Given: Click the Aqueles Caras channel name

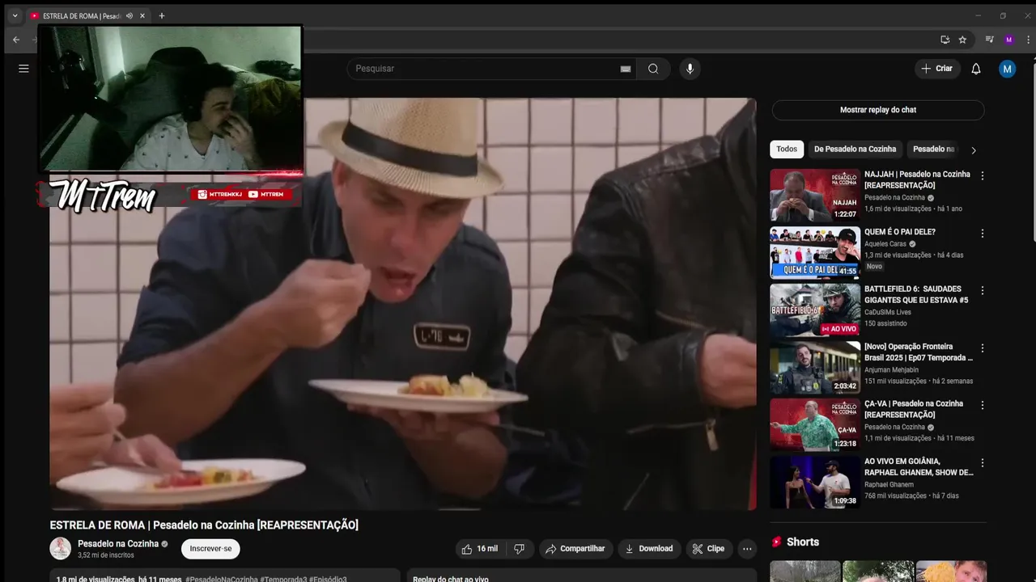Looking at the screenshot, I should tap(885, 244).
